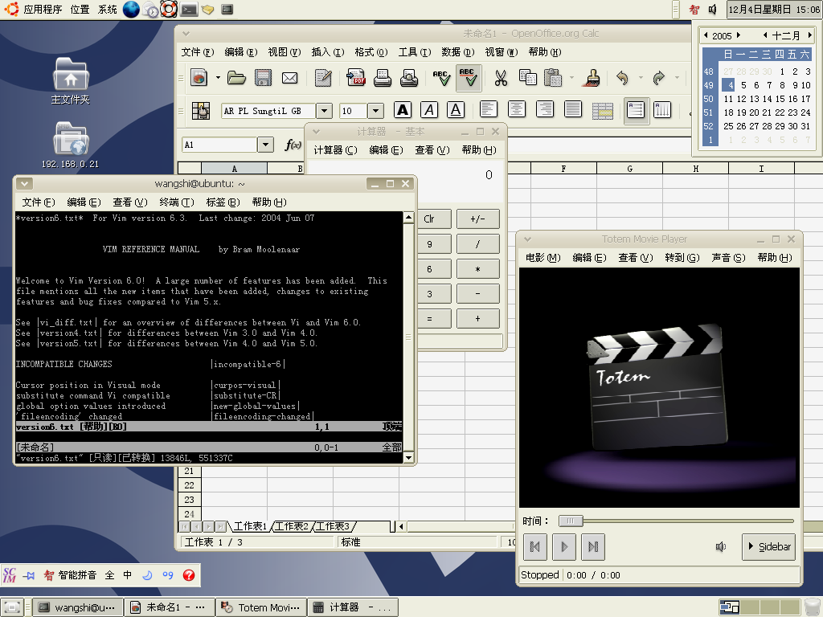Toggle Bold formatting in Calc
This screenshot has height=617, width=823.
point(403,110)
